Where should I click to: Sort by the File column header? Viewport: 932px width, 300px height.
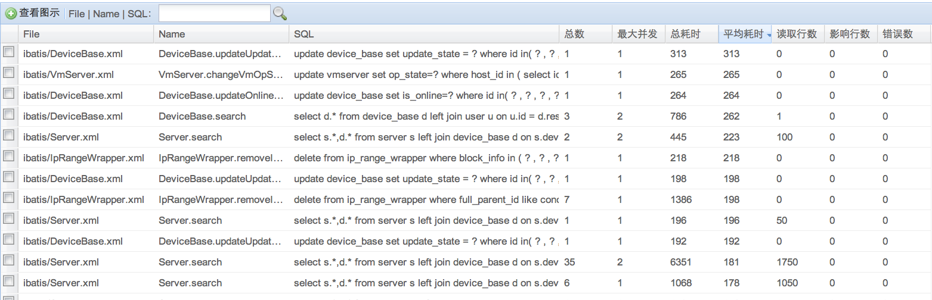click(x=32, y=34)
